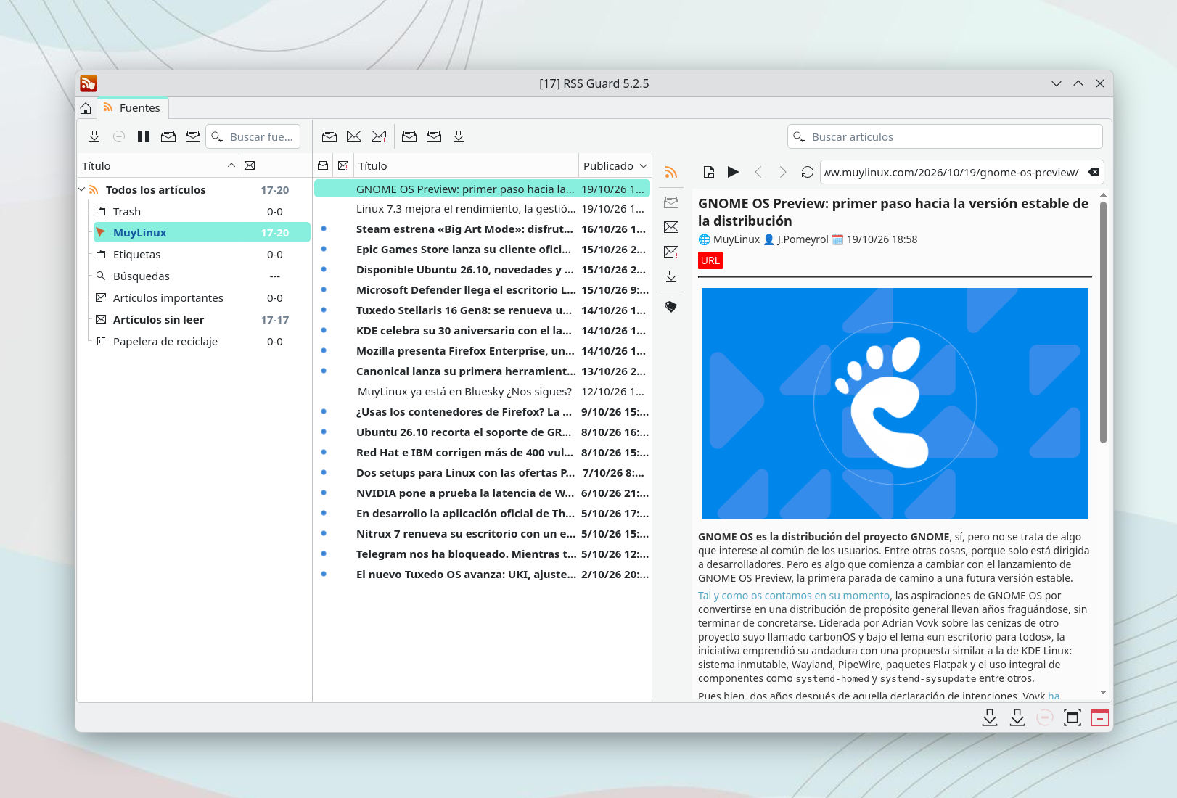Image resolution: width=1177 pixels, height=798 pixels.
Task: Click the importance column header in article list
Action: click(x=343, y=166)
